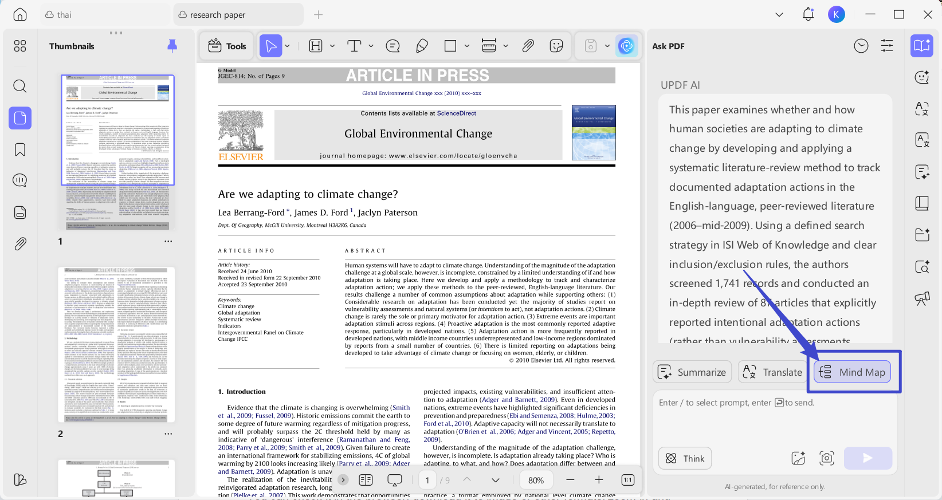Edit the current page number field
Screen dimensions: 942x500
pyautogui.click(x=427, y=480)
